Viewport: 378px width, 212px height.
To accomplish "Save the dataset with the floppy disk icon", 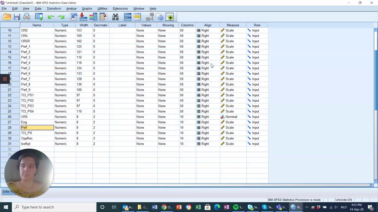I will [17, 17].
